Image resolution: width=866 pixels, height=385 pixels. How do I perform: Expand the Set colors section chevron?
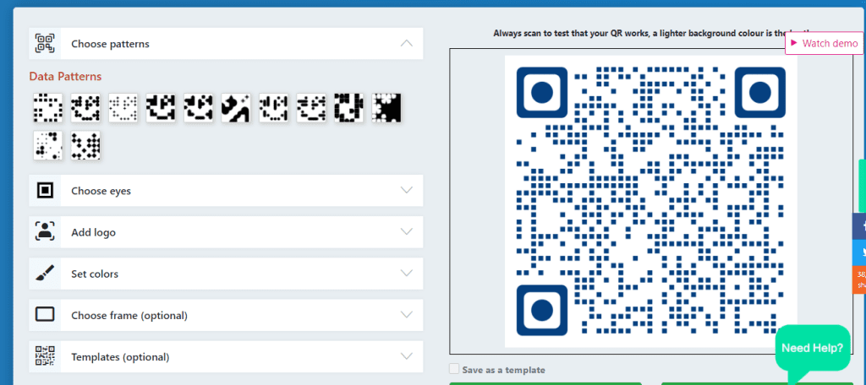(407, 274)
